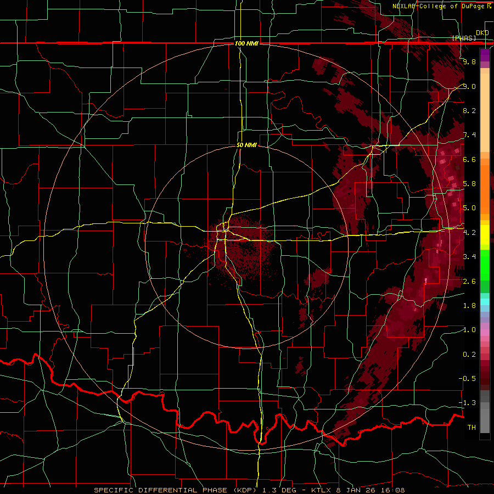Click the 1.8 value on color scale
The width and height of the screenshot is (494, 494).
pyautogui.click(x=469, y=306)
